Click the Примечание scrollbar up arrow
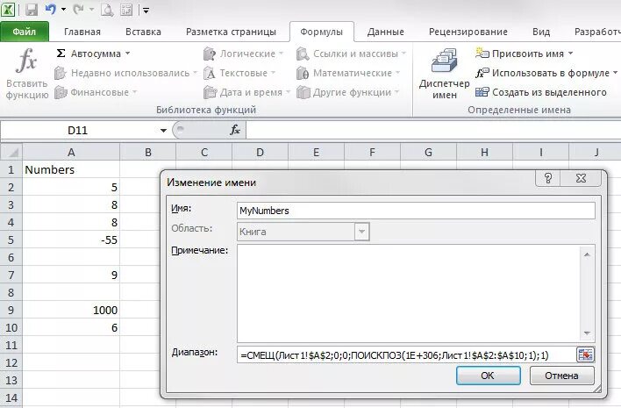 [x=587, y=254]
